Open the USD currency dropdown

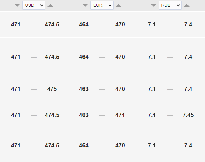click(x=34, y=5)
